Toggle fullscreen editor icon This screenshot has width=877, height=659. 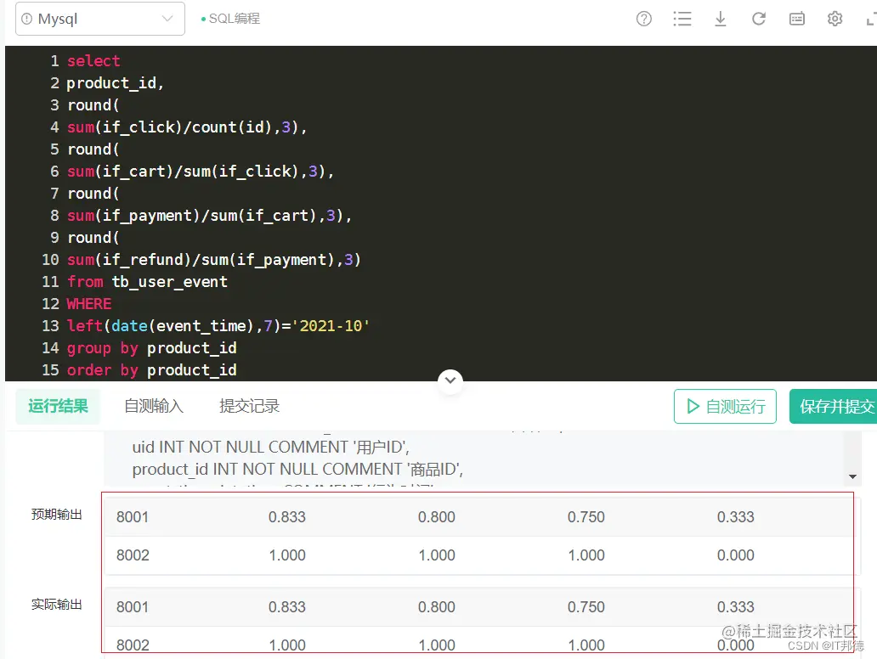871,19
